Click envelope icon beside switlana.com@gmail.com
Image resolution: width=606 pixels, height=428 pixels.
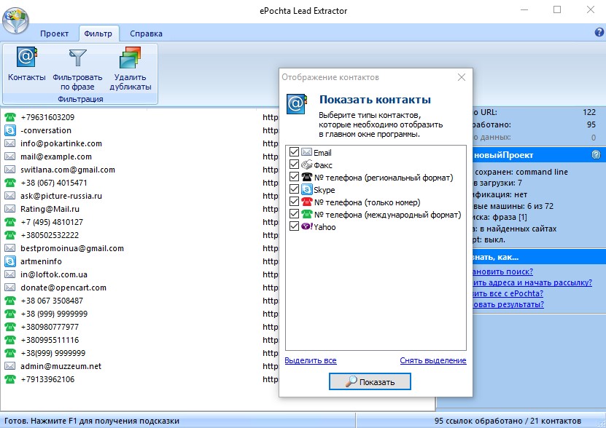(10, 170)
